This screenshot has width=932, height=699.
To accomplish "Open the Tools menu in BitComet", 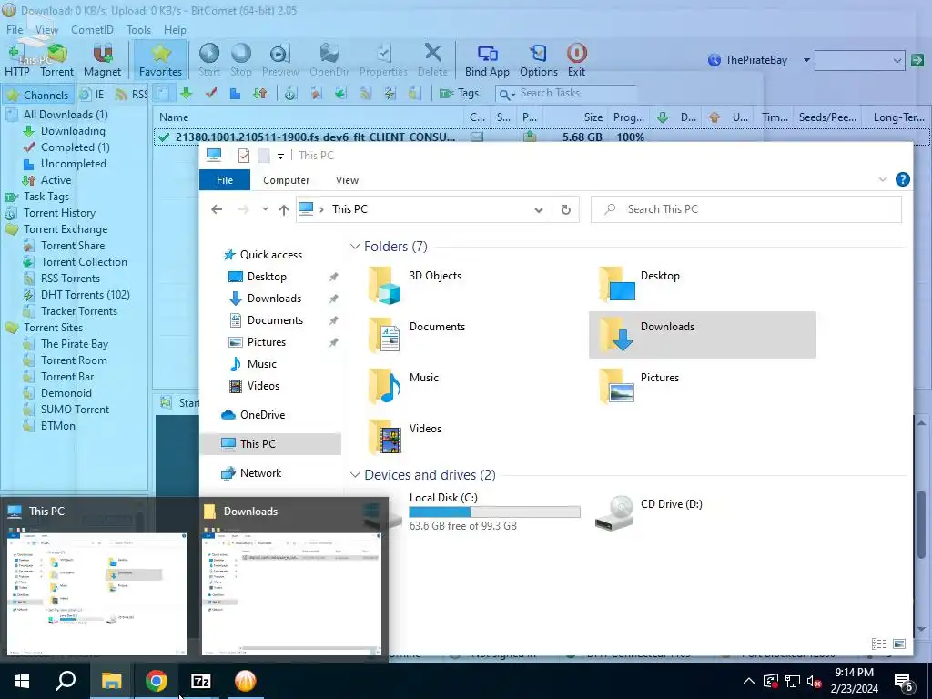I will [x=138, y=30].
